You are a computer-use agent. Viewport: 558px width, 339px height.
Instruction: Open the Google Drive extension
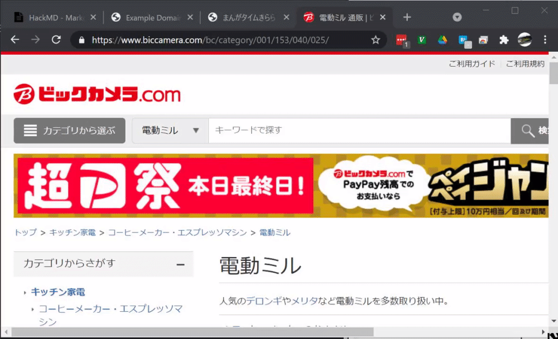[443, 40]
